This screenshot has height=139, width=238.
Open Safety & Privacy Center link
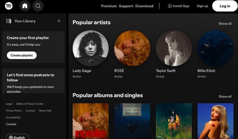pos(30,104)
